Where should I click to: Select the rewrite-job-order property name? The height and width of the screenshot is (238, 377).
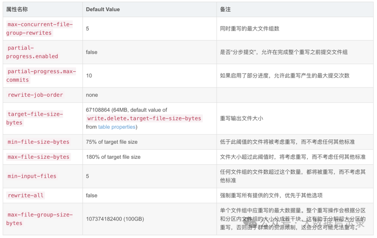tap(35, 95)
